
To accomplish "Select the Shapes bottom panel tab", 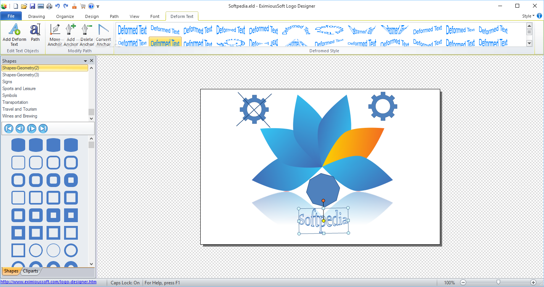I will (x=11, y=271).
